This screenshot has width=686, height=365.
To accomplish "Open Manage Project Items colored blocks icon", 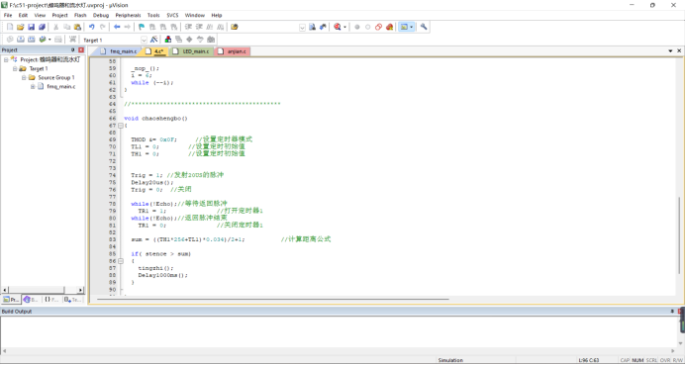I will click(x=168, y=40).
